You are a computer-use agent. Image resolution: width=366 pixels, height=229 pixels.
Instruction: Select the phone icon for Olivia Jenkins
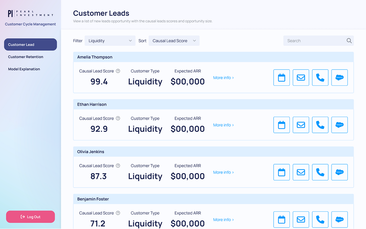point(320,172)
